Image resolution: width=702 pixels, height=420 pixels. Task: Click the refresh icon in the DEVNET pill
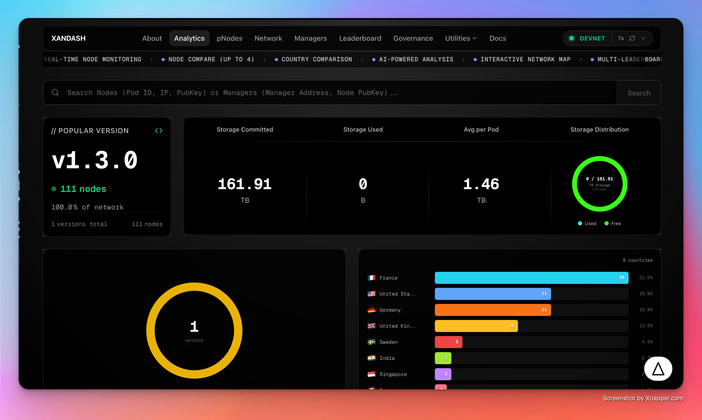coord(633,38)
